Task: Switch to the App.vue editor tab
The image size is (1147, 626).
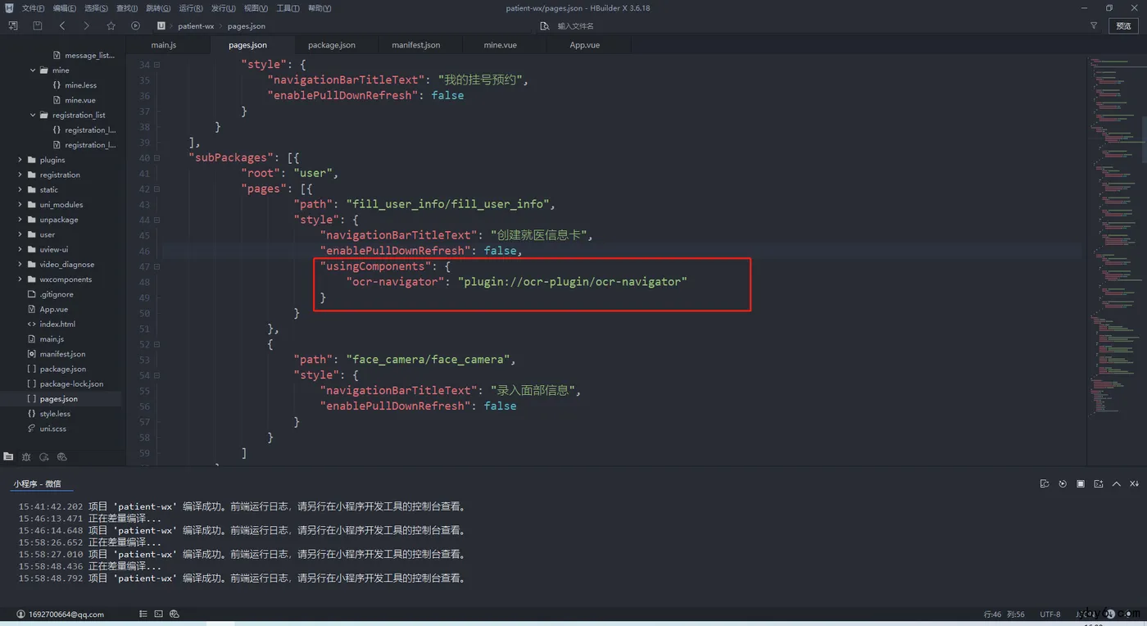Action: (585, 45)
